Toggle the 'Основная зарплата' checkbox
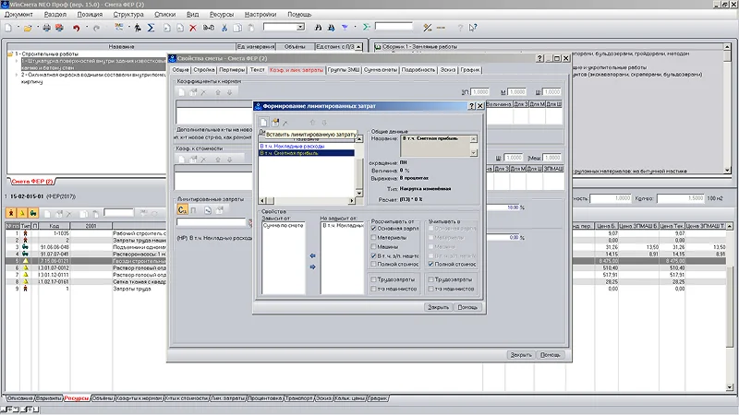This screenshot has height=415, width=739. 374,229
